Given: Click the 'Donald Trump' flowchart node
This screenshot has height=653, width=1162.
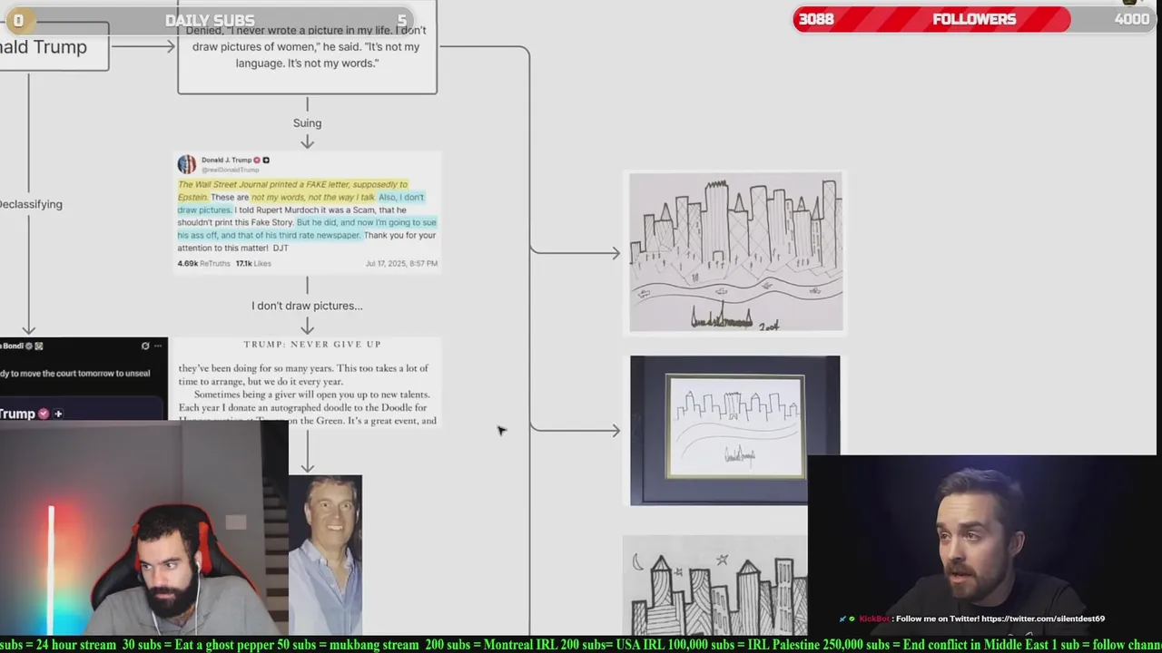Looking at the screenshot, I should coord(54,46).
